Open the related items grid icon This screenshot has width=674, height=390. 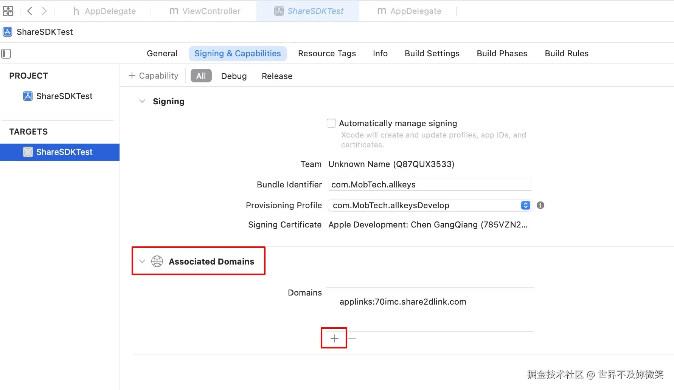coord(8,11)
